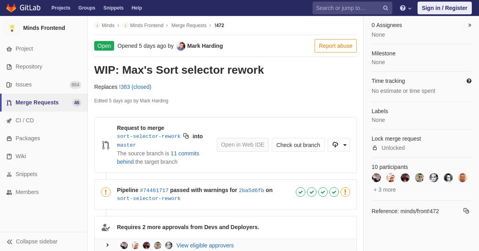This screenshot has width=479, height=251.
Task: Click the master target branch link
Action: (127, 145)
